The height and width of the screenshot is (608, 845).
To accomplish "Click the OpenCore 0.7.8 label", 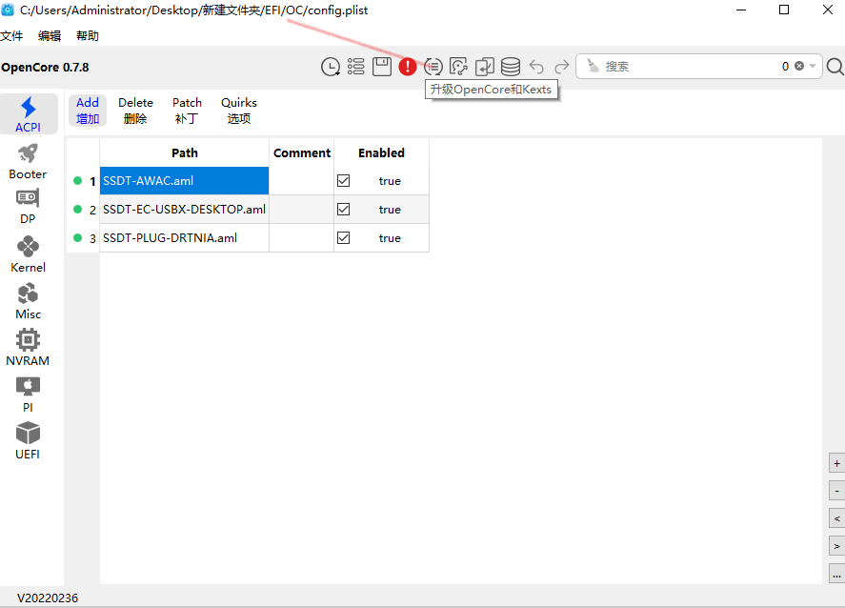I will click(45, 68).
